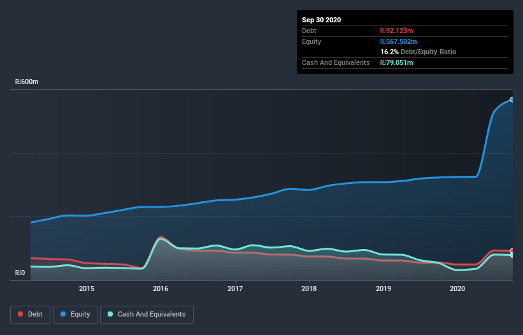Click the 2018 x-axis label
523x335 pixels.
[x=309, y=289]
